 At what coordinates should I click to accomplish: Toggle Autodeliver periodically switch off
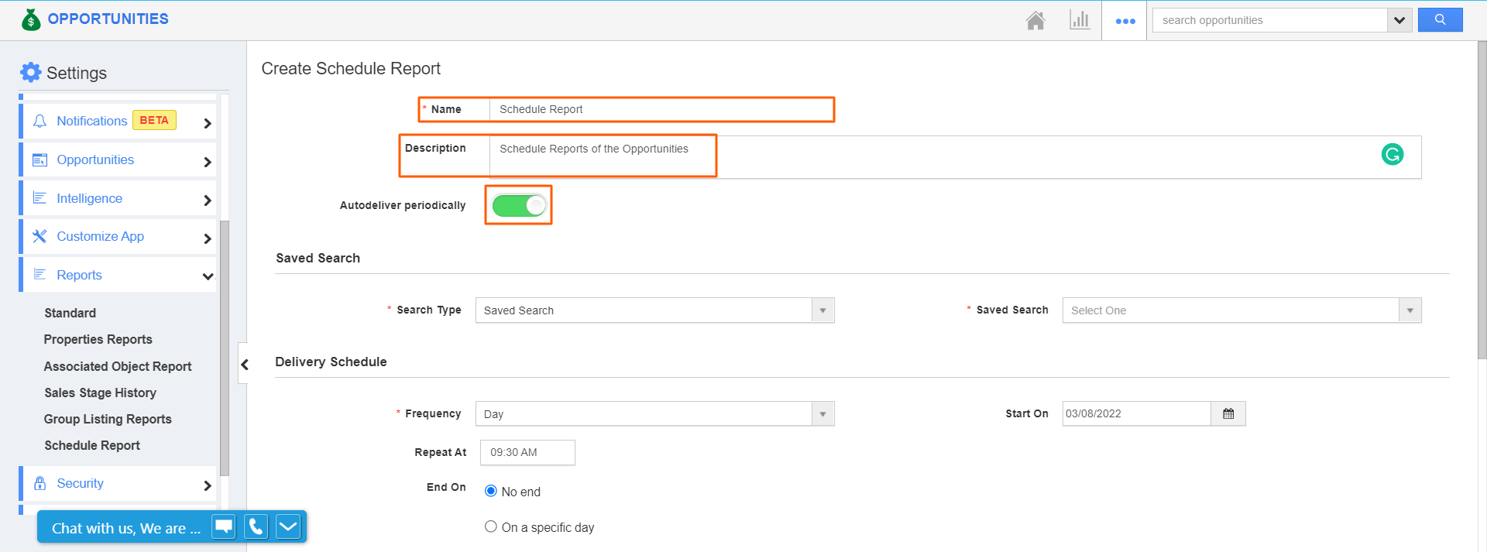pos(519,205)
